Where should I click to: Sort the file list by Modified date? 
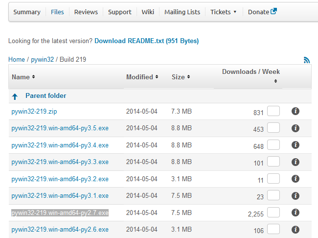pos(142,77)
